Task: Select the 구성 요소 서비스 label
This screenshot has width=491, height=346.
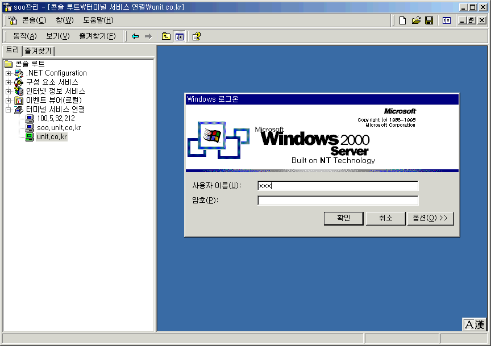Action: [x=52, y=82]
